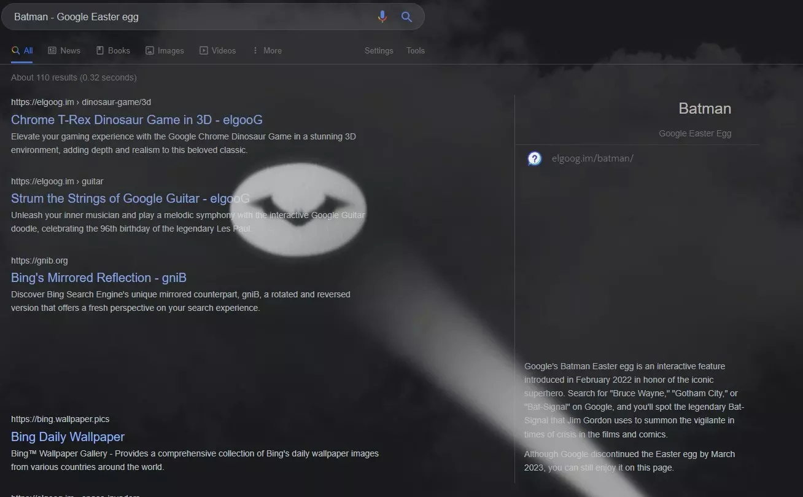Viewport: 803px width, 497px height.
Task: Open Bing's Mirrored Reflection - gniB link
Action: click(99, 278)
